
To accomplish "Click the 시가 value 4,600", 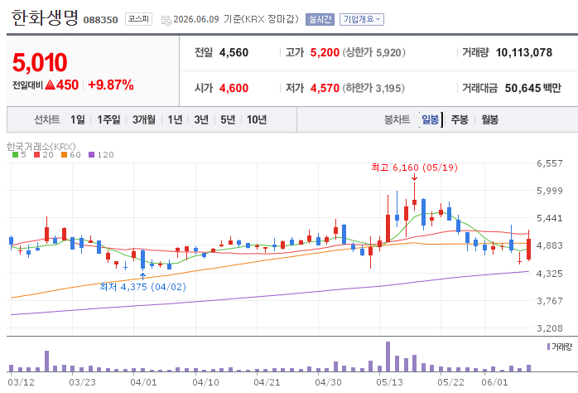I will click(234, 88).
